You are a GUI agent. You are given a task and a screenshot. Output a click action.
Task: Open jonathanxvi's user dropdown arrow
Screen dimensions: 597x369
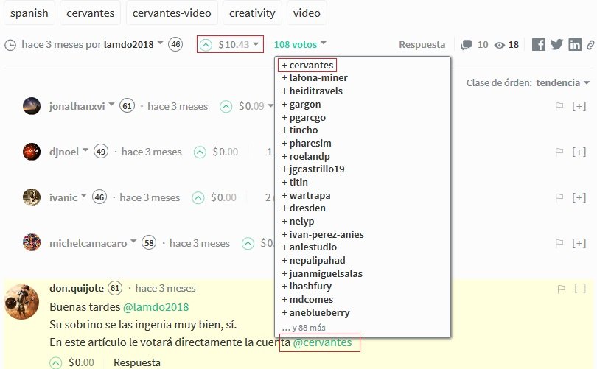pos(111,105)
